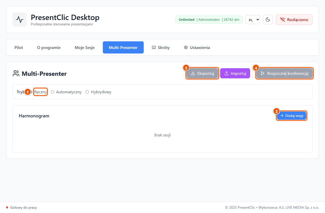Click the © 2025 PresentClic copyright footer

272,207
